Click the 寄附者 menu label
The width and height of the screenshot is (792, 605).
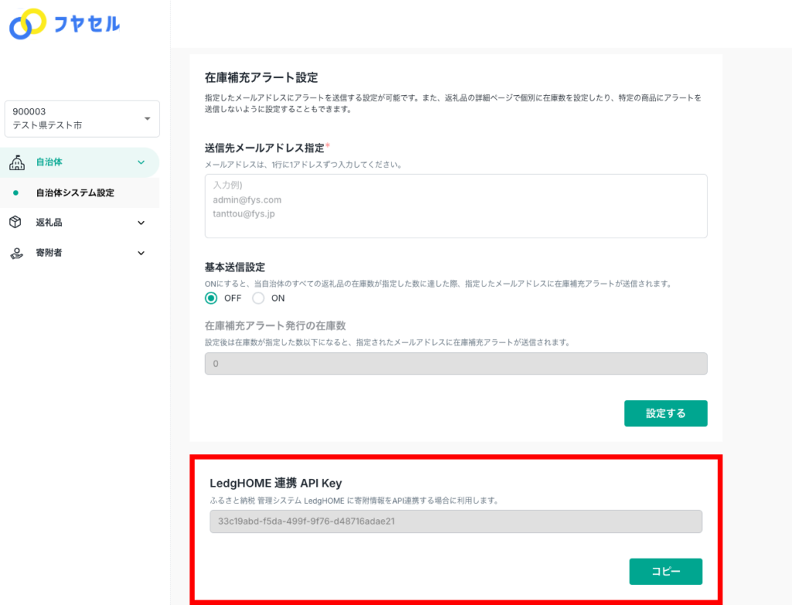[49, 253]
